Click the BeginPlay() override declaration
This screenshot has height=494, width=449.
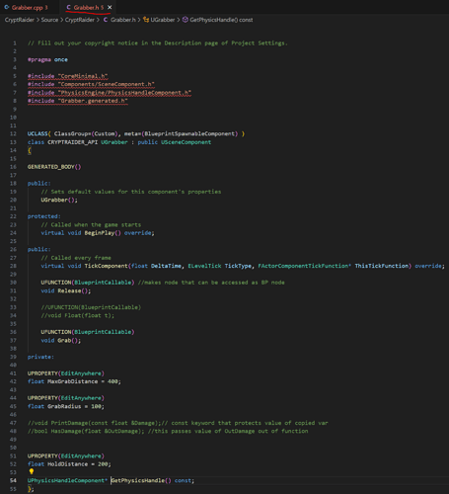point(98,233)
